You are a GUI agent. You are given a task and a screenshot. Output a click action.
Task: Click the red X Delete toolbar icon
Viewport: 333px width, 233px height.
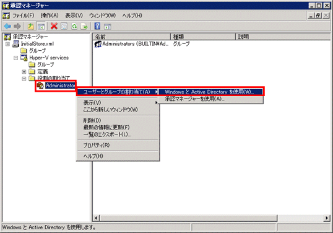(54, 27)
